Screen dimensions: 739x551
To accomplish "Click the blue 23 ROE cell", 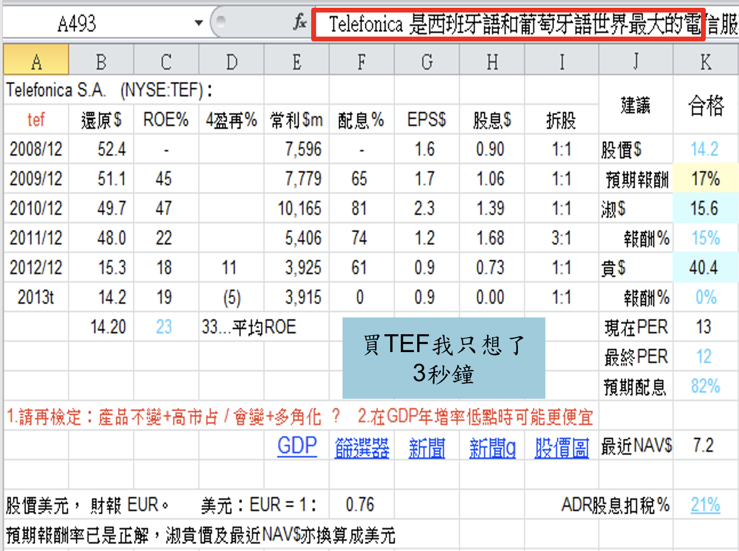I will [166, 327].
